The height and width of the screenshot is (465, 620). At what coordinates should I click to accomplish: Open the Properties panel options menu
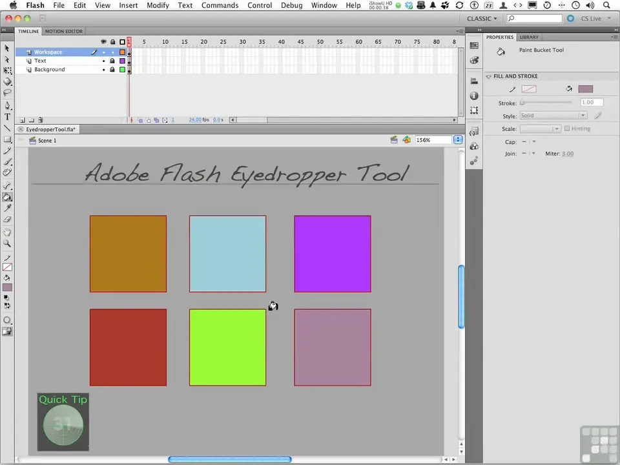(614, 37)
